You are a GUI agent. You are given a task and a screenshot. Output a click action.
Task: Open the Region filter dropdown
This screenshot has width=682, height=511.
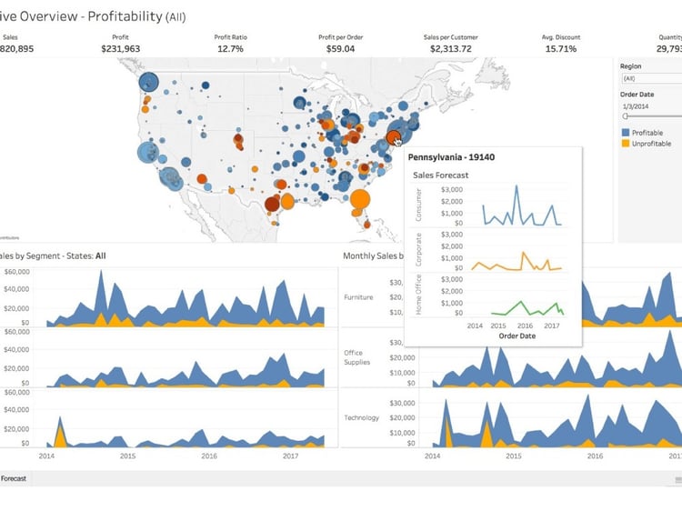651,79
